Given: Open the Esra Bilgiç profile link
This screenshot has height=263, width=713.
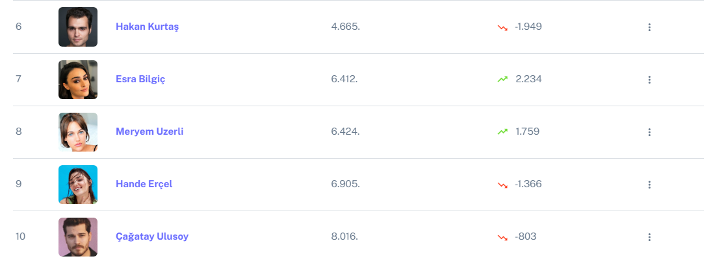Looking at the screenshot, I should pos(140,79).
